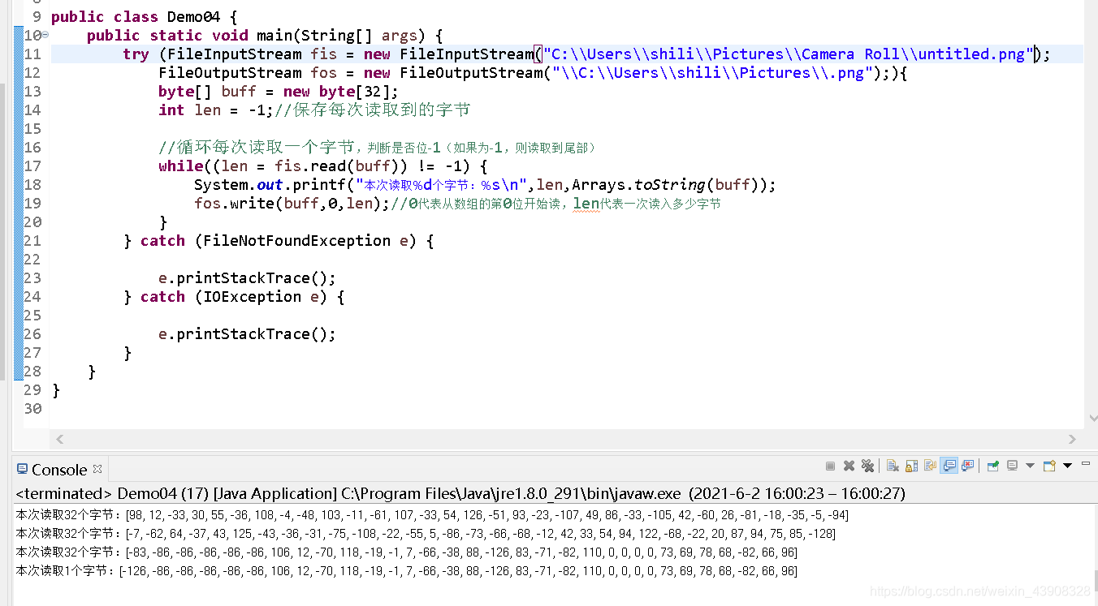Click the console output line starting [-83, -86
The width and height of the screenshot is (1098, 606).
(x=407, y=552)
